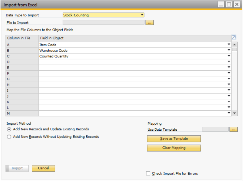Browse for a data template file
This screenshot has height=181, width=243.
pos(233,130)
